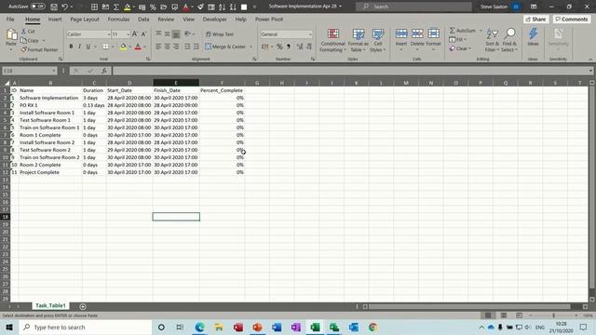Switch to Page Layout tab

pyautogui.click(x=85, y=20)
